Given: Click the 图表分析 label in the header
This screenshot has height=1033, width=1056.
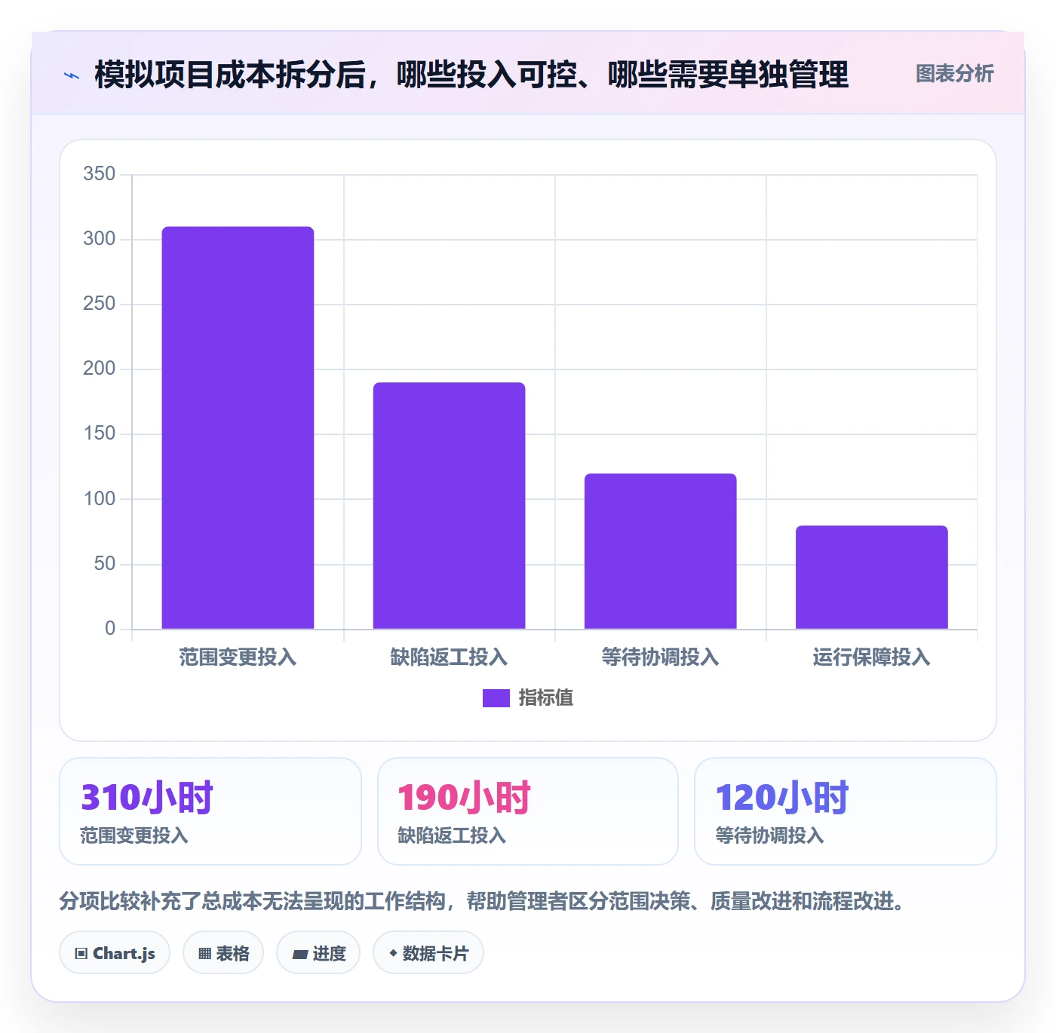Looking at the screenshot, I should [954, 74].
